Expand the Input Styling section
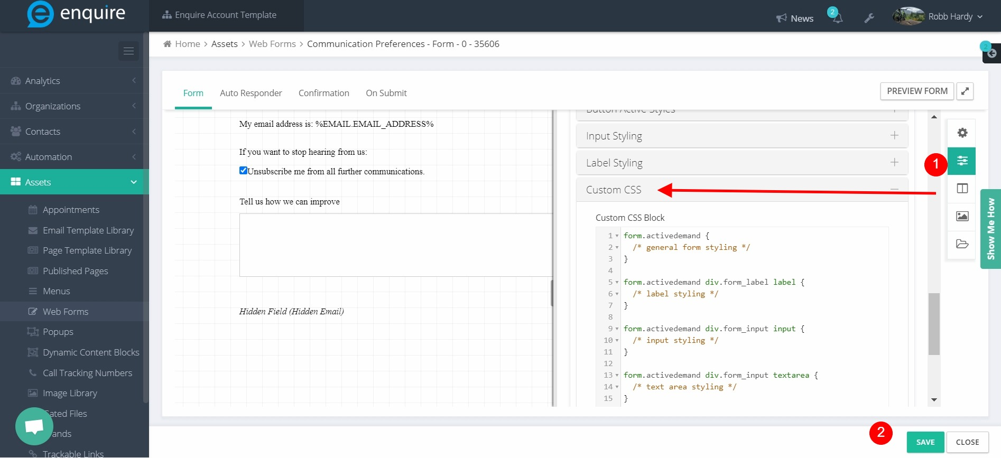Screen dimensions: 1001x458 point(742,136)
